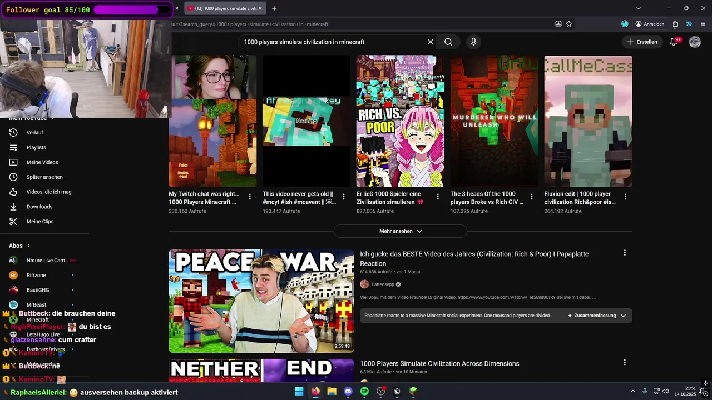Screen dimensions: 712x400
Task: Open Firefox from the taskbar
Action: [x=315, y=391]
